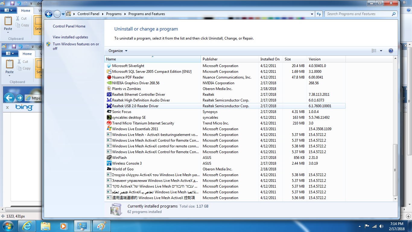Open the Organize dropdown menu
The width and height of the screenshot is (412, 232).
pyautogui.click(x=118, y=51)
